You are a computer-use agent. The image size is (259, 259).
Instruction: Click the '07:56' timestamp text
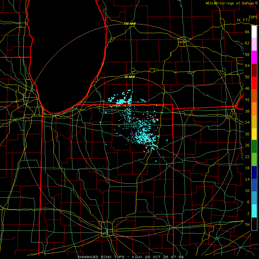tap(177, 257)
